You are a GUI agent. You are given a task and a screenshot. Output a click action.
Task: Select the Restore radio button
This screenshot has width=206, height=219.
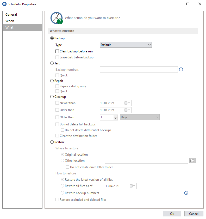[52, 142]
